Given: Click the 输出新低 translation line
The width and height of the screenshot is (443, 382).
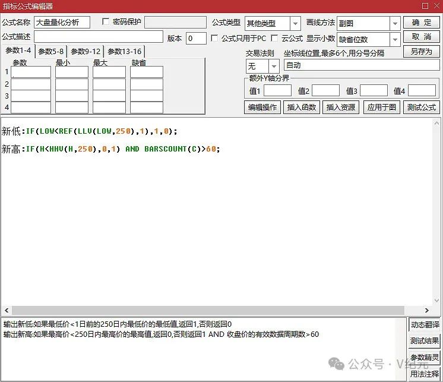Looking at the screenshot, I should click(x=118, y=324).
